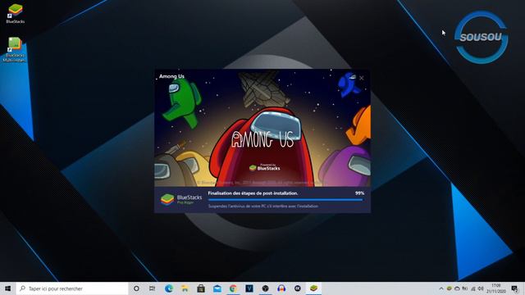The image size is (525, 295).
Task: Launch Microsoft Edge from the taskbar
Action: 168,288
